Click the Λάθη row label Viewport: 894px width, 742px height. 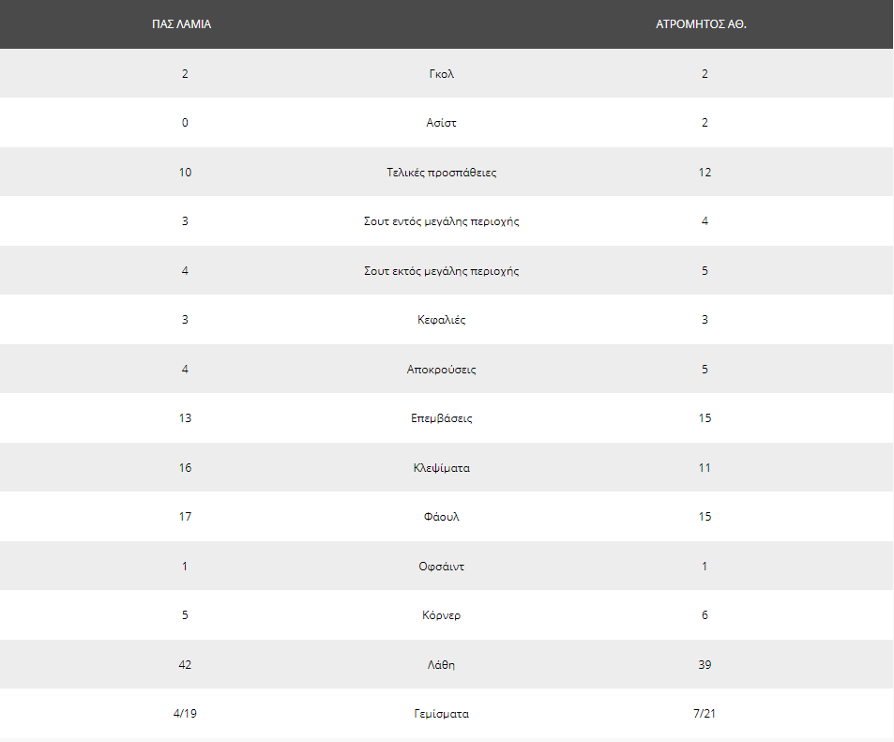tap(441, 665)
